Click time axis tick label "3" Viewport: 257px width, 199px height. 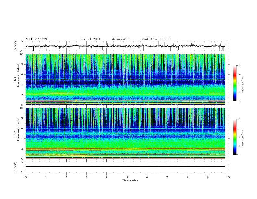click(x=86, y=177)
